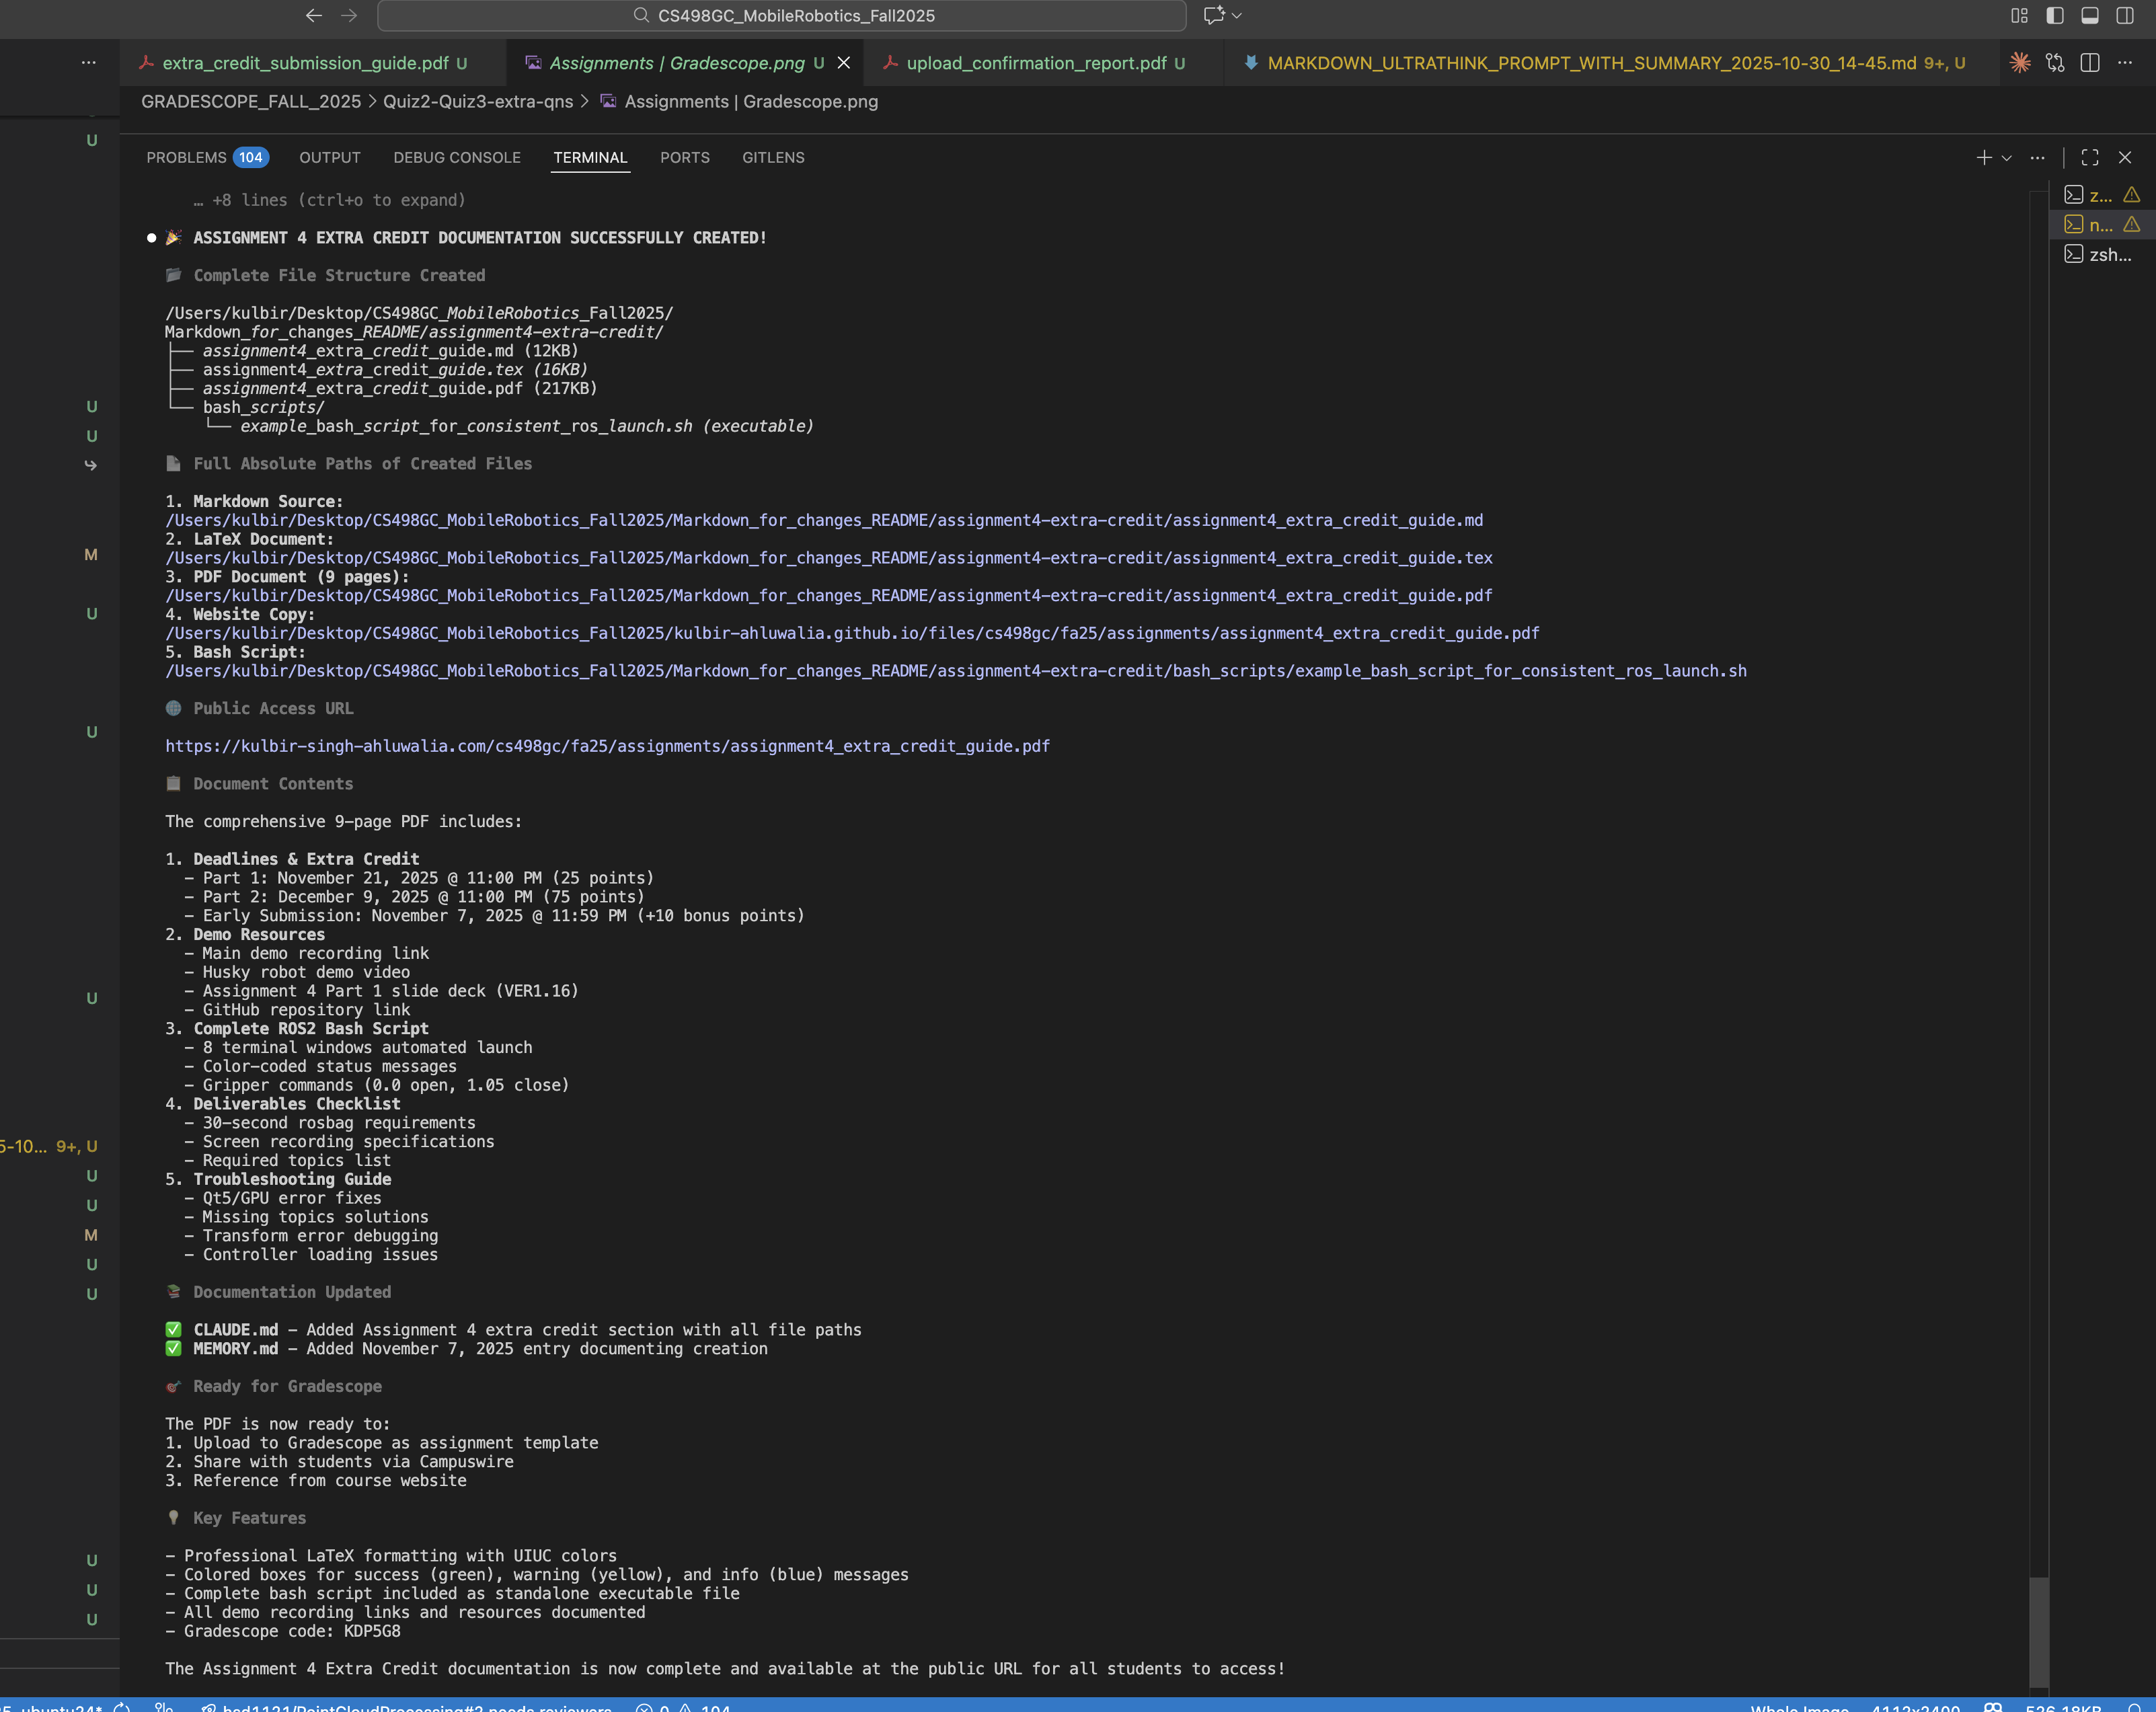The image size is (2156, 1712).
Task: Click warning icon on n... terminal
Action: (2132, 225)
